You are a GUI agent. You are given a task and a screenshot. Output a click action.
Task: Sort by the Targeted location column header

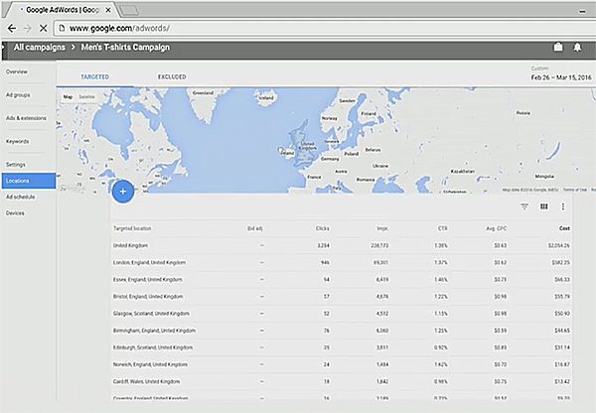click(132, 228)
